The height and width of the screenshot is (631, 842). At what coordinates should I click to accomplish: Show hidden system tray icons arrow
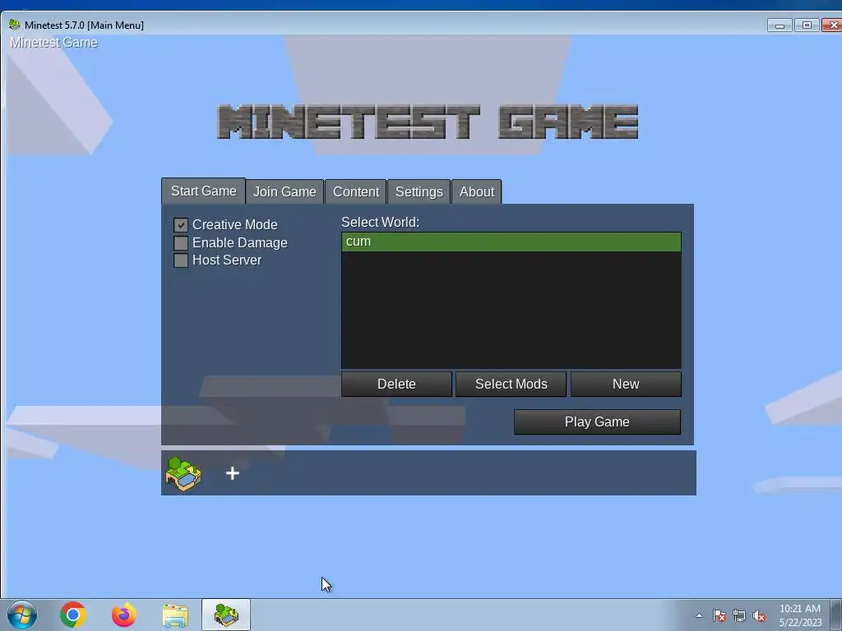click(699, 615)
